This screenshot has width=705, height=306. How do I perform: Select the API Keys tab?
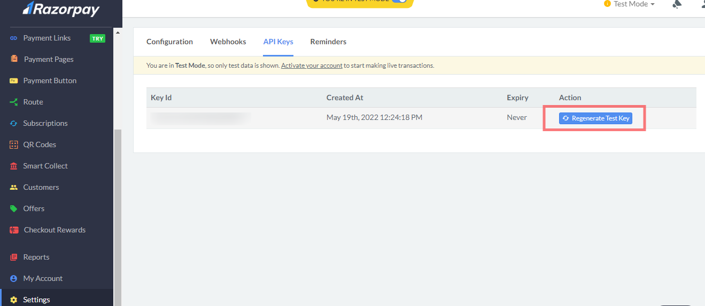[278, 42]
